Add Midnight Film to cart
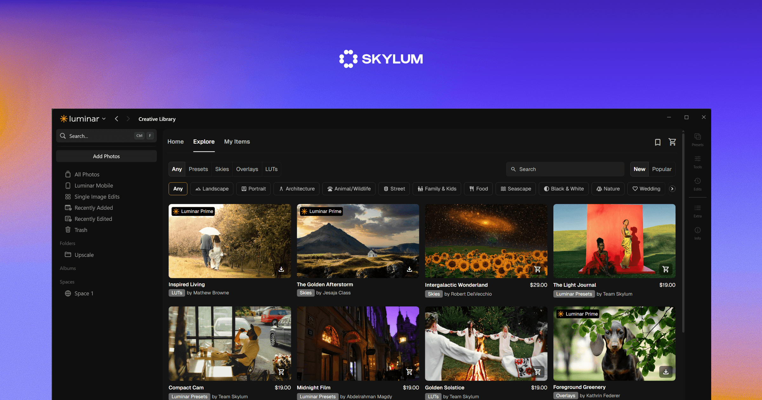Image resolution: width=762 pixels, height=400 pixels. pyautogui.click(x=409, y=372)
